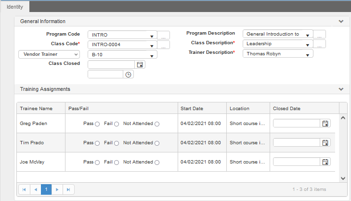Screen dimensions: 351x201
Task: Go to last page of assignments
Action: click(x=68, y=189)
